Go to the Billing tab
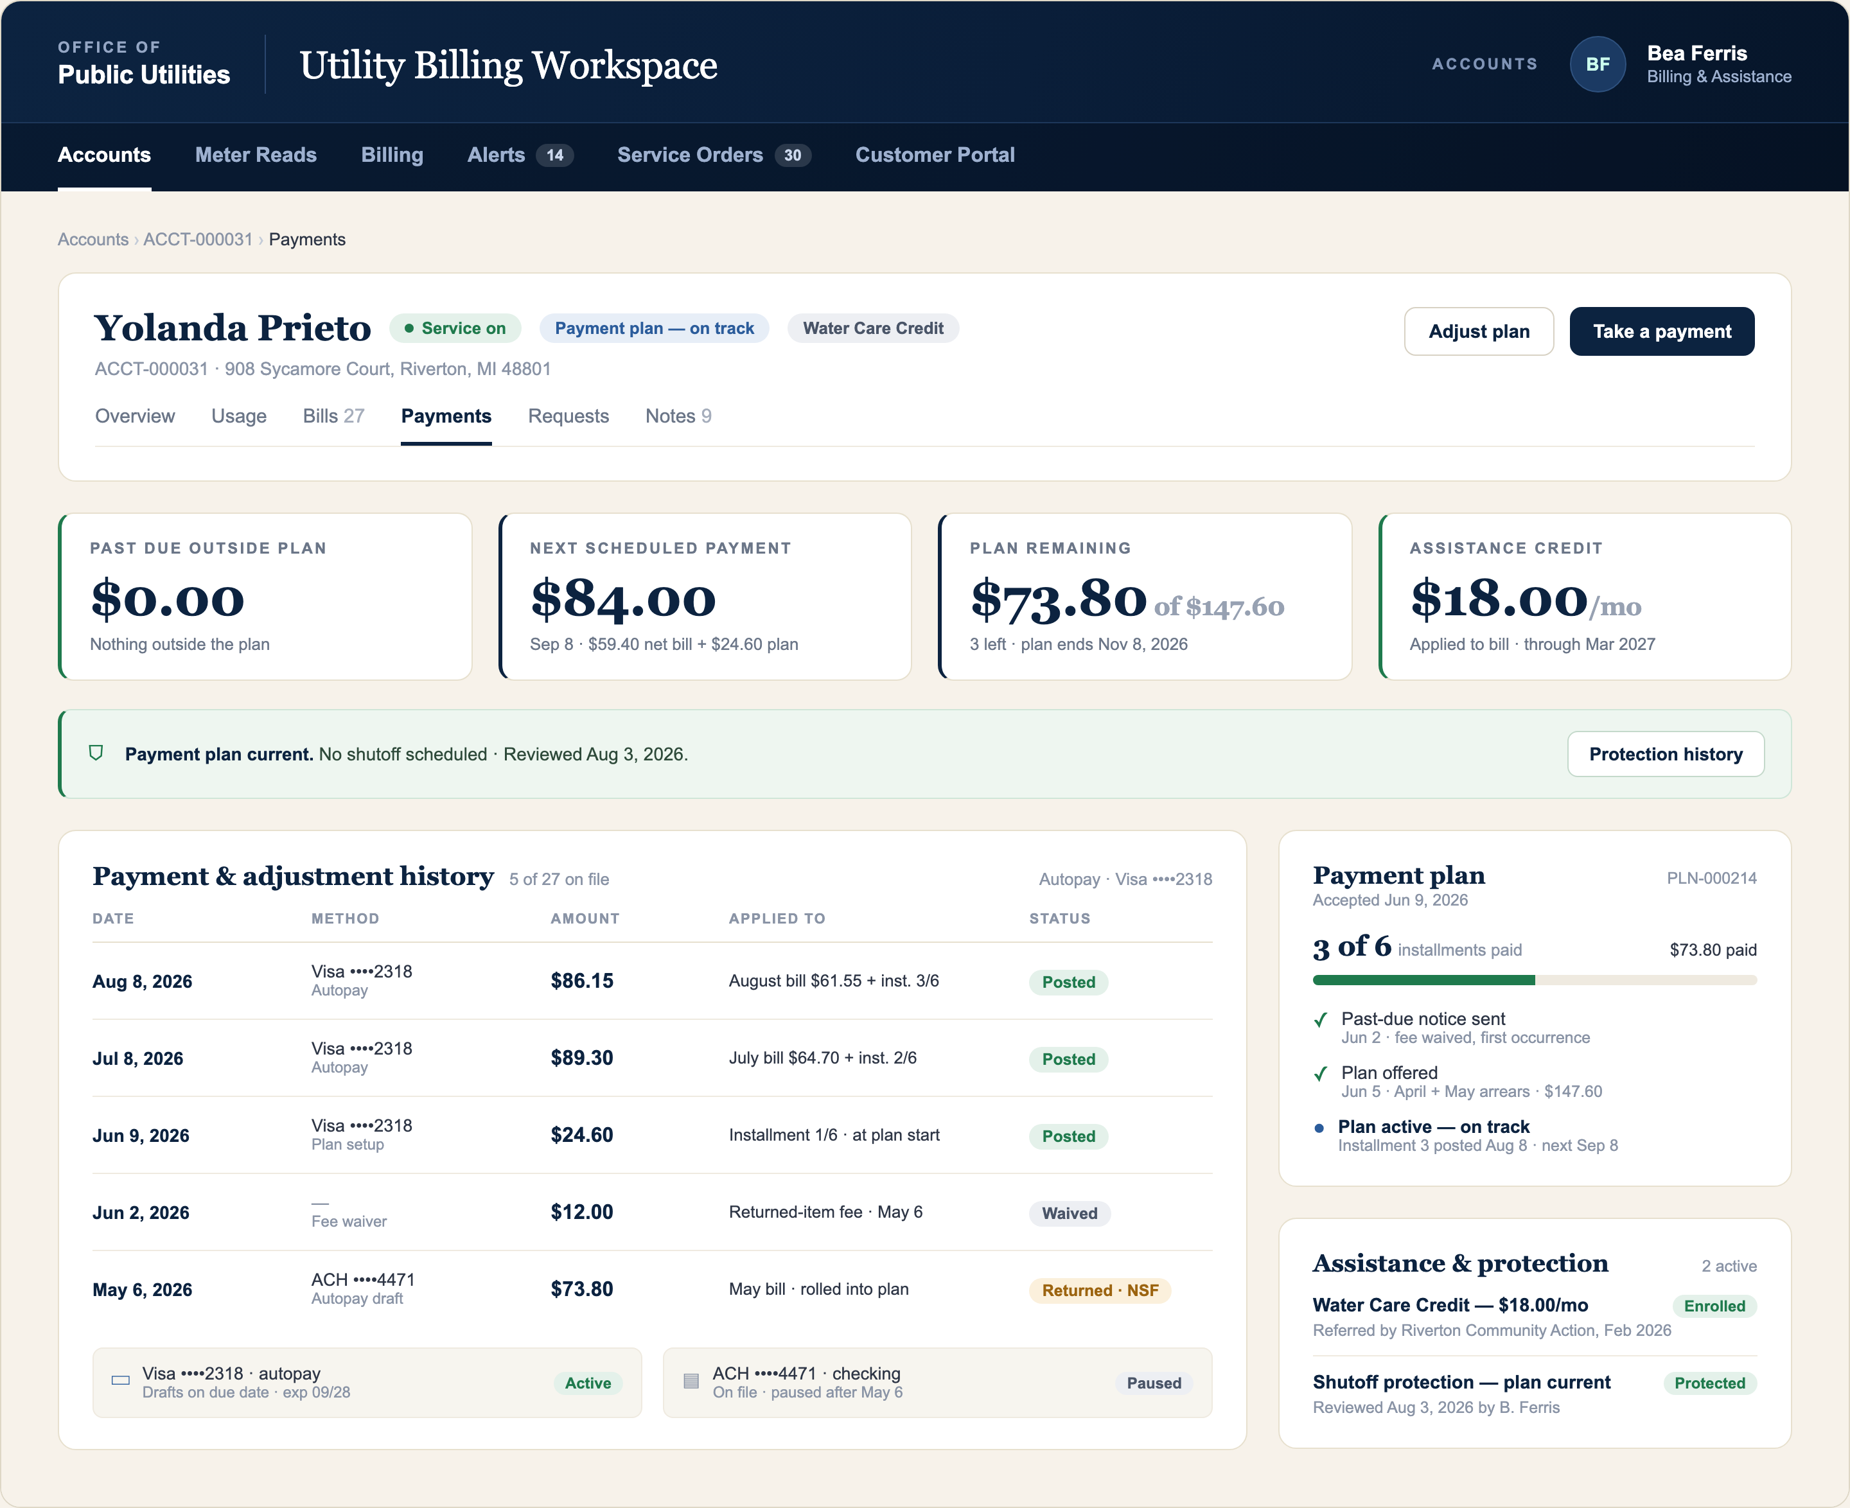This screenshot has height=1508, width=1850. [392, 155]
